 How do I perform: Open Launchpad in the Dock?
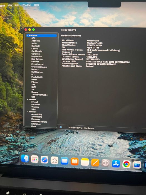(34, 159)
